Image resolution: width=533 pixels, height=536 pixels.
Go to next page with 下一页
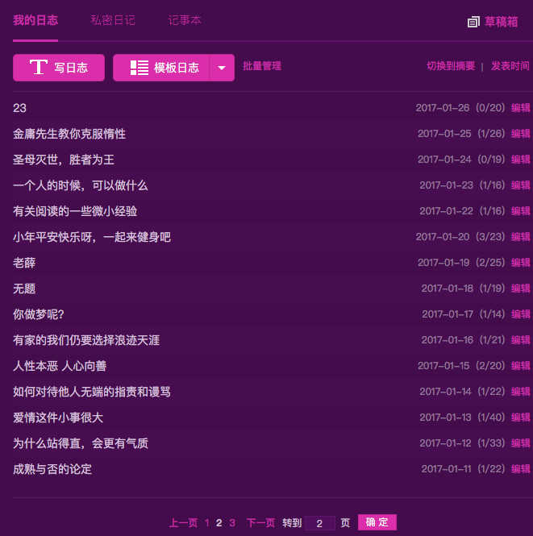point(260,523)
